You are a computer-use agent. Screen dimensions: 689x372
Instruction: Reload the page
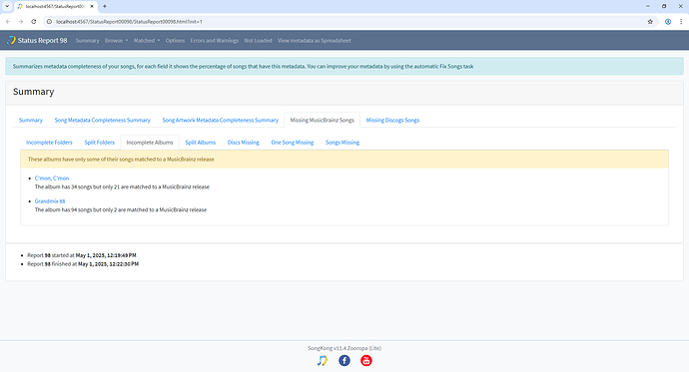click(x=33, y=22)
